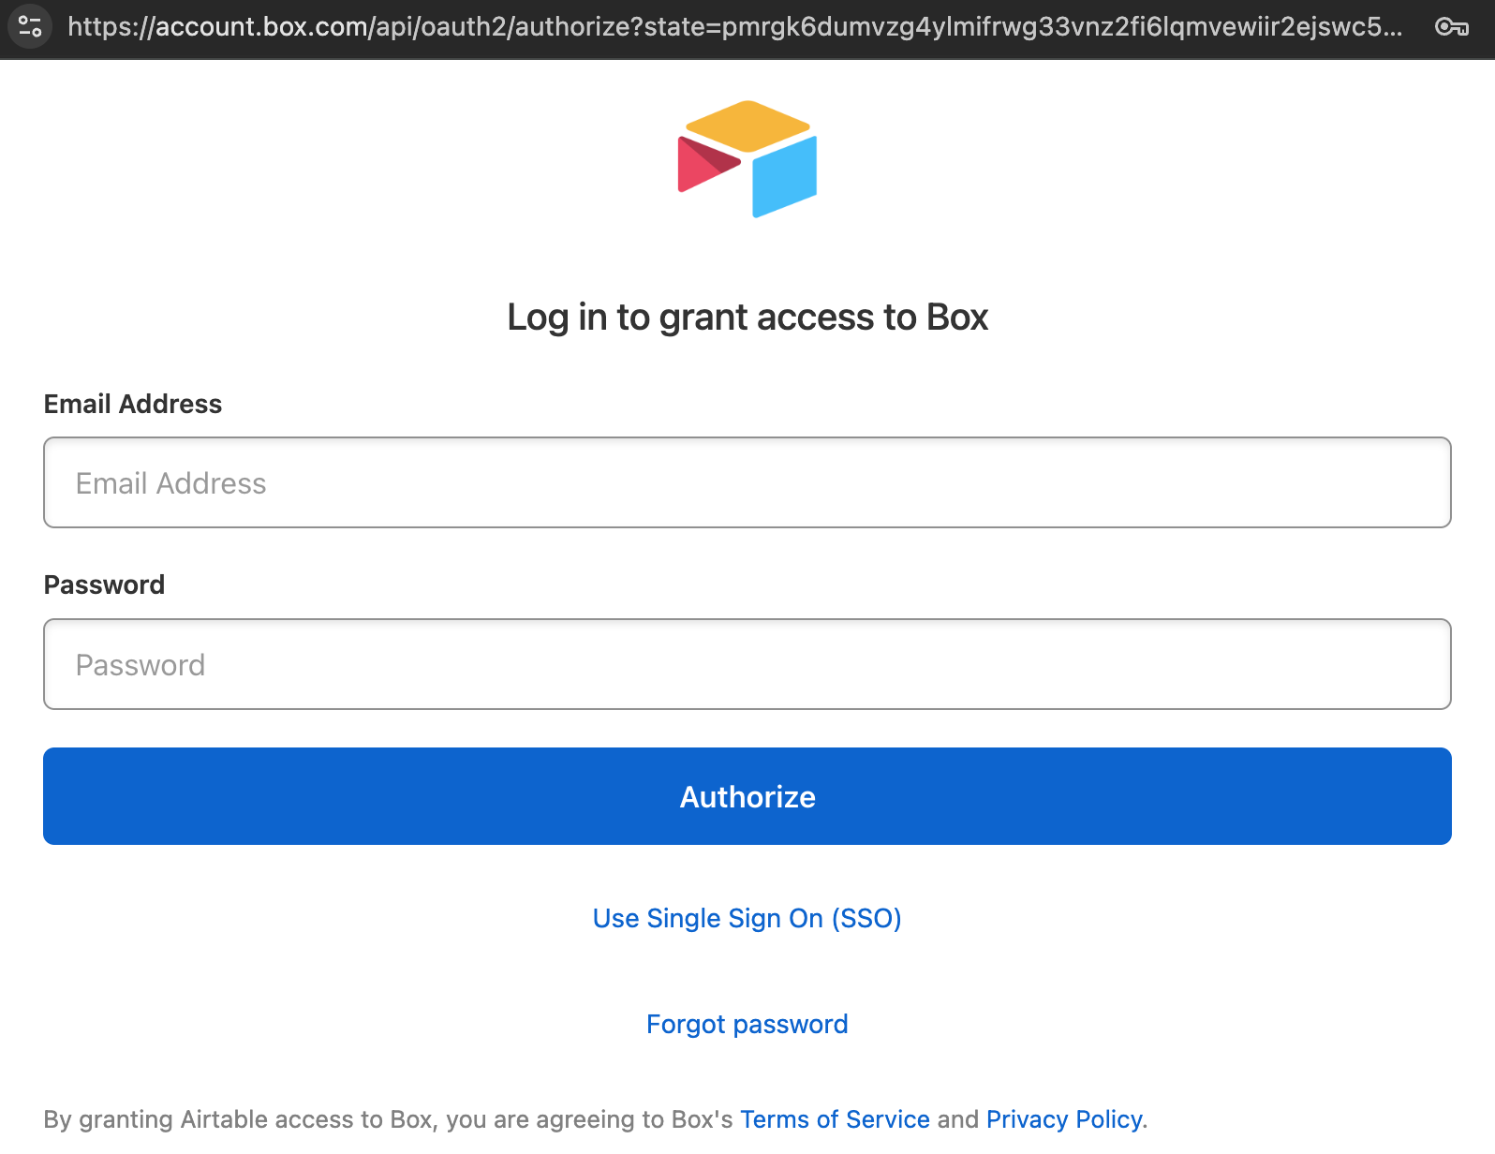Open Use Single Sign On (SSO) link
The image size is (1495, 1154).
pos(747,918)
